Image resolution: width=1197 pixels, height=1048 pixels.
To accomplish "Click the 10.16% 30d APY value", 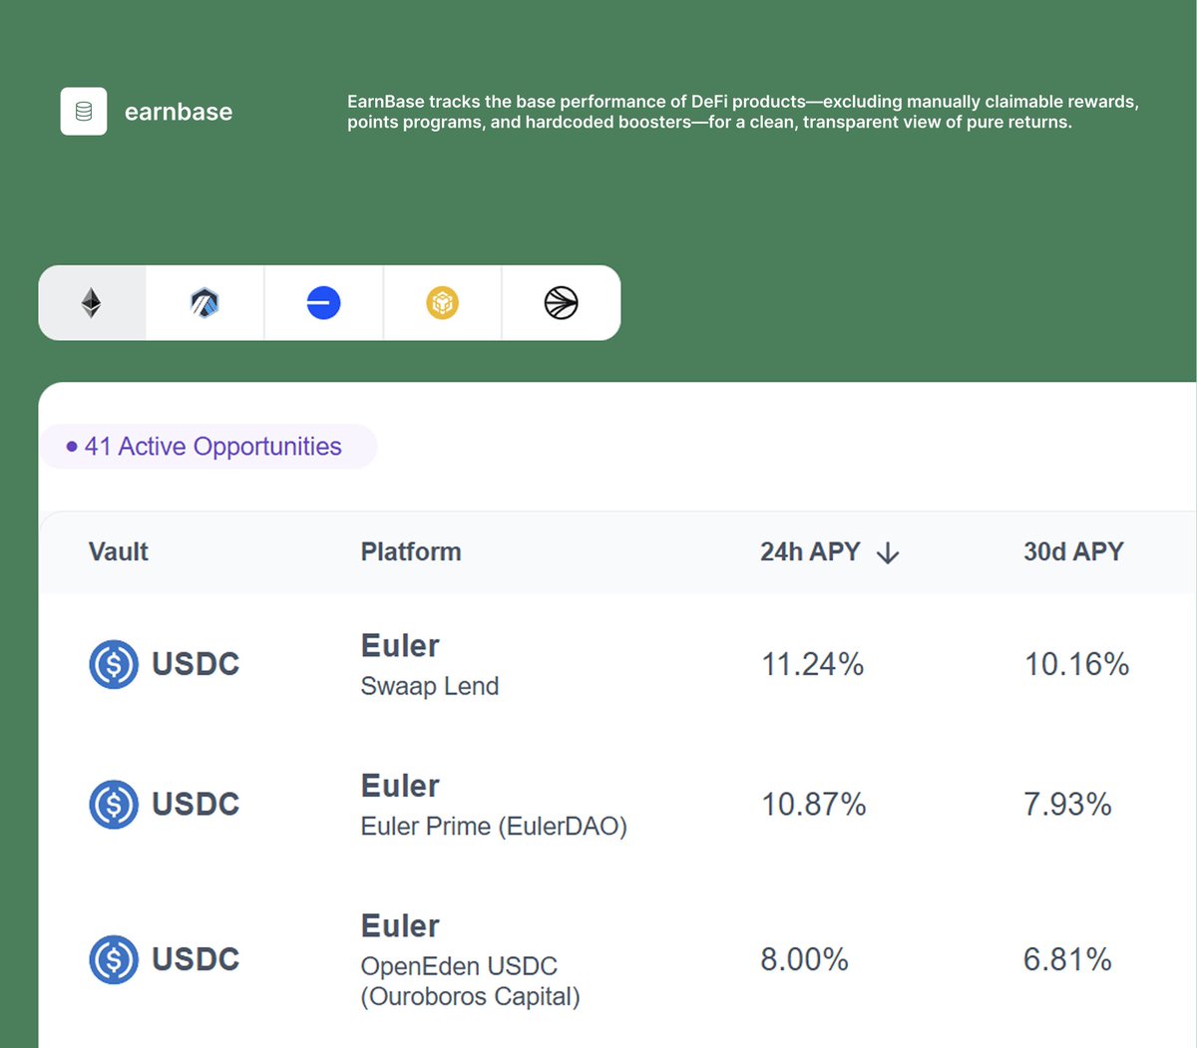I will pos(1077,664).
